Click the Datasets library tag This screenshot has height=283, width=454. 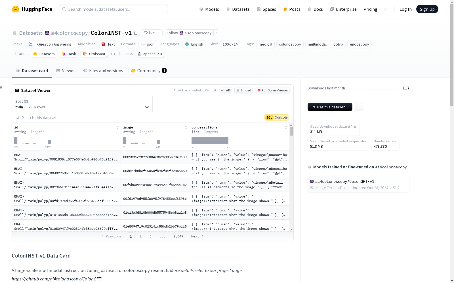point(44,54)
